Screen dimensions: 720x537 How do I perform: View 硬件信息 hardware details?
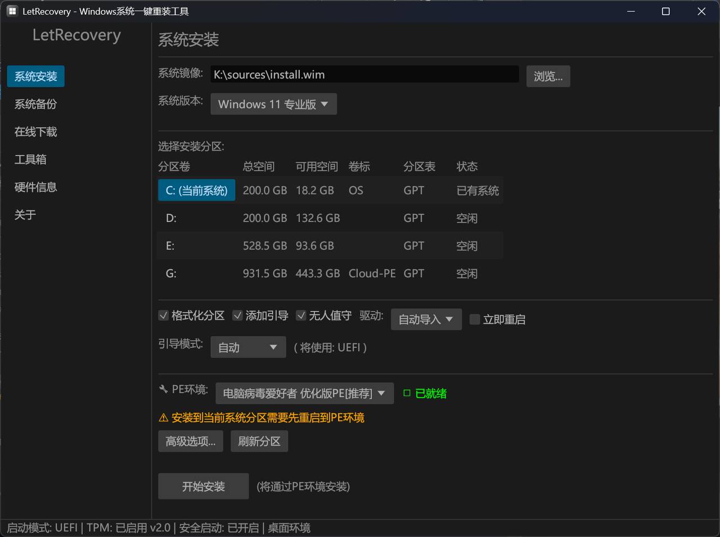tap(35, 187)
